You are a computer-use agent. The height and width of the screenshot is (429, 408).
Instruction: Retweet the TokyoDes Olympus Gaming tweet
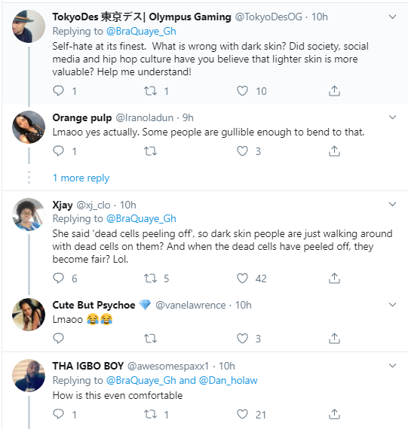coord(151,91)
